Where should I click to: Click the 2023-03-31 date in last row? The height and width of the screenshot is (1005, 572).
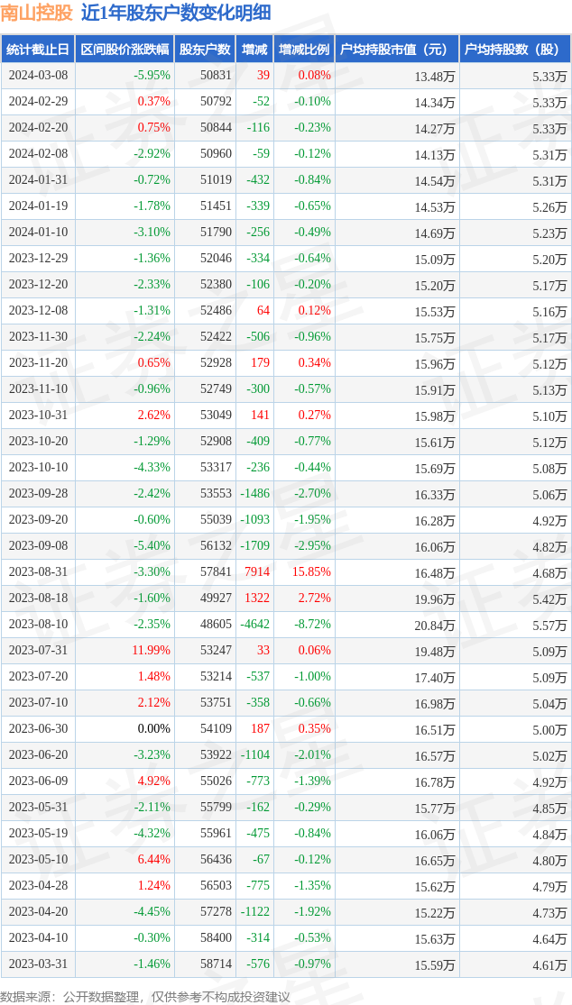coord(38,964)
